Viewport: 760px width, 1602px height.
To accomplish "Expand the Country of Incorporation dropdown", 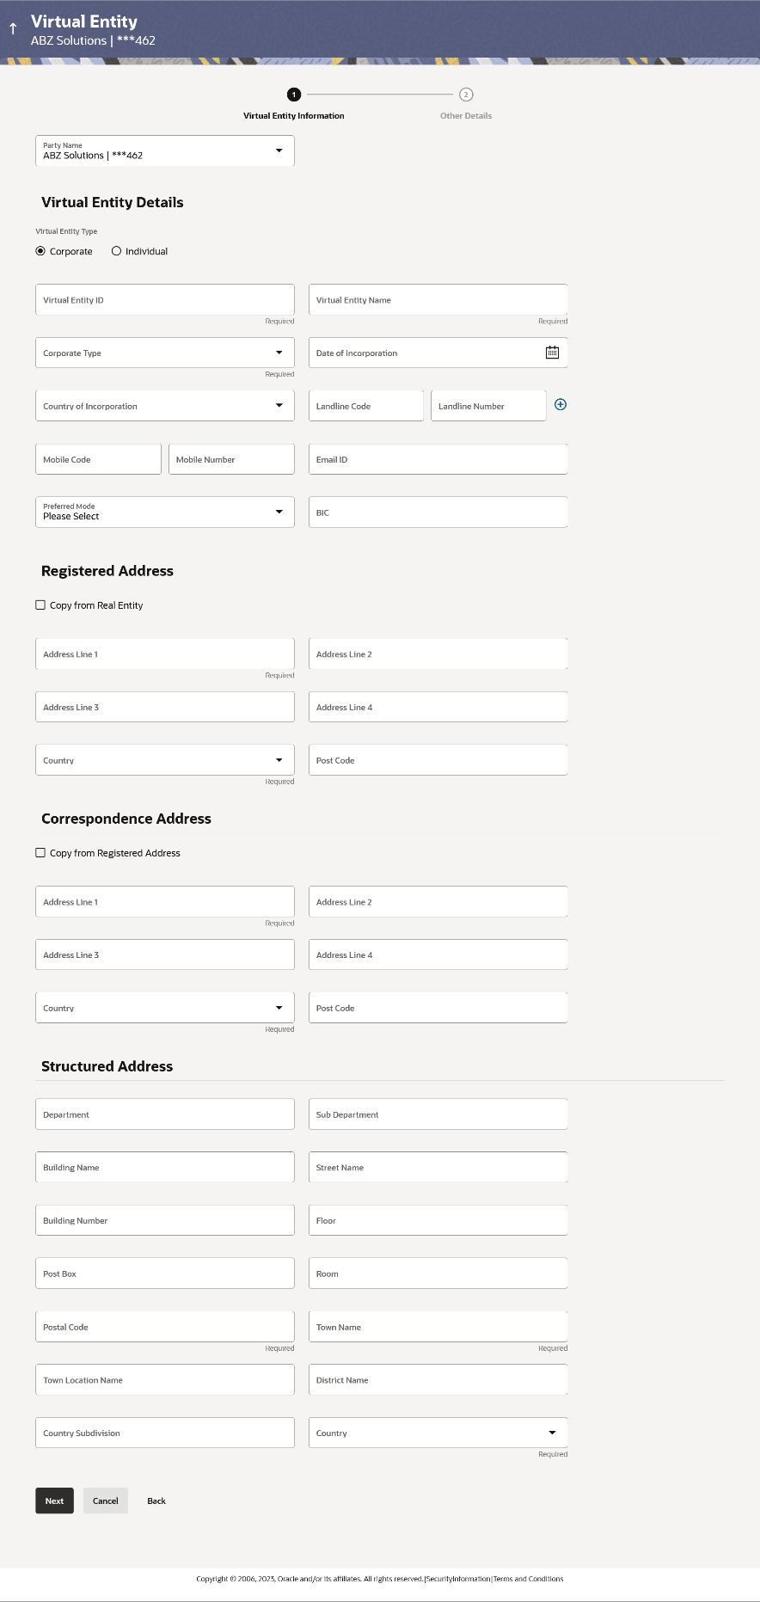I will pyautogui.click(x=279, y=406).
